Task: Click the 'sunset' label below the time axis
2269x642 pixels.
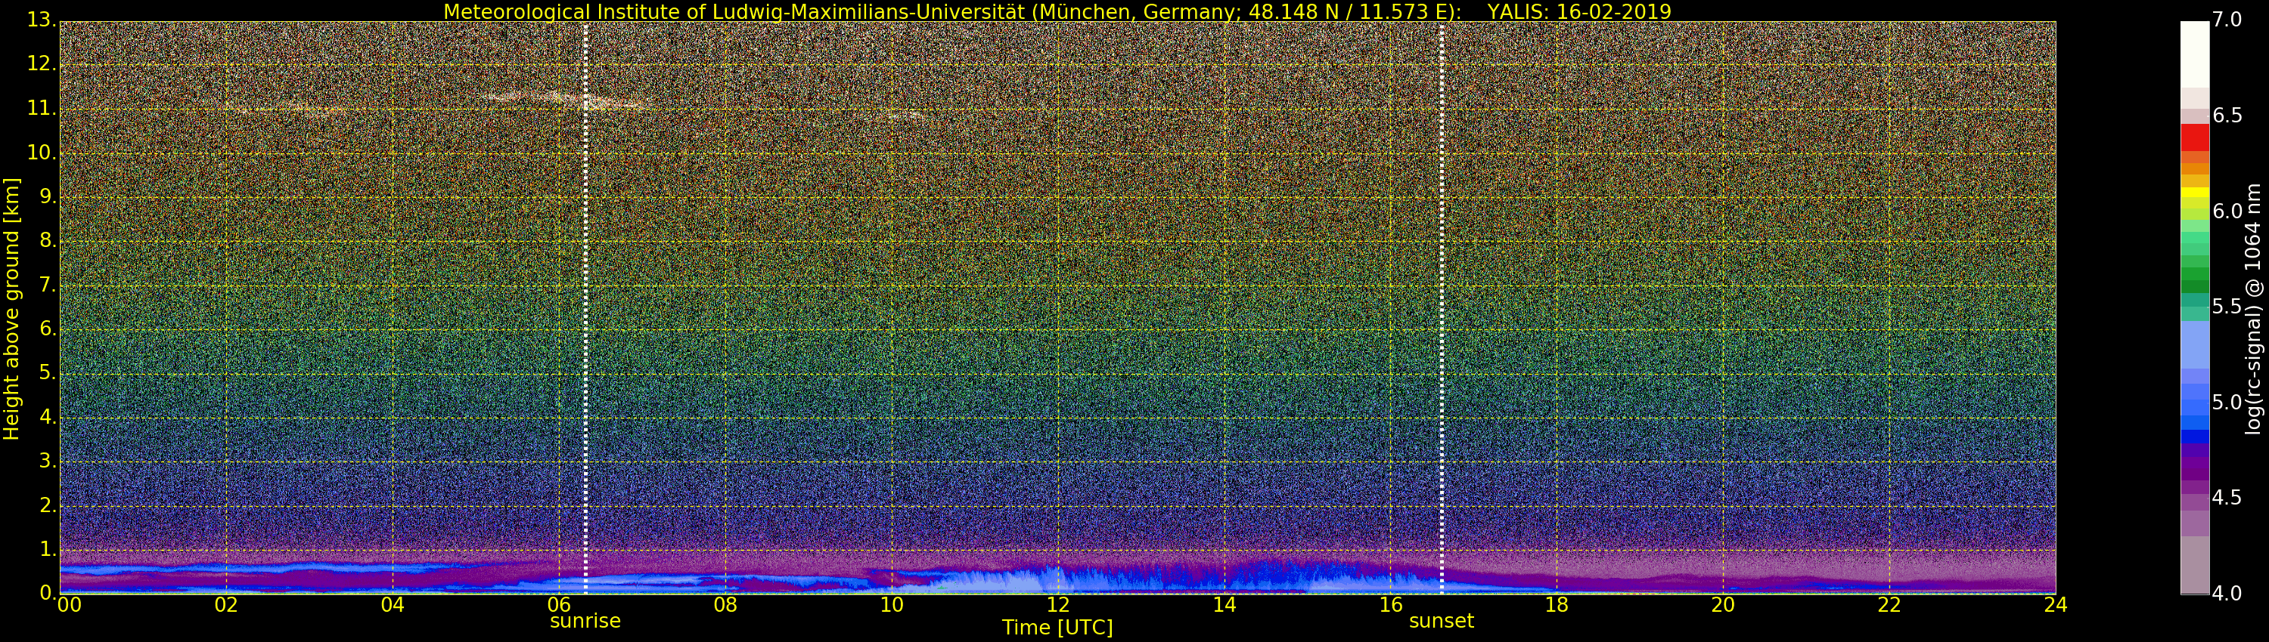Action: click(1441, 621)
